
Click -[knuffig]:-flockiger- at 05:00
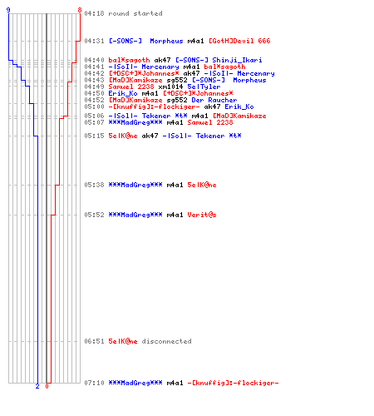click(154, 106)
